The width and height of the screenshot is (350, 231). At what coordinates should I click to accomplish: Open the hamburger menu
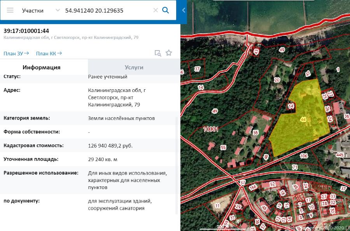click(x=10, y=10)
